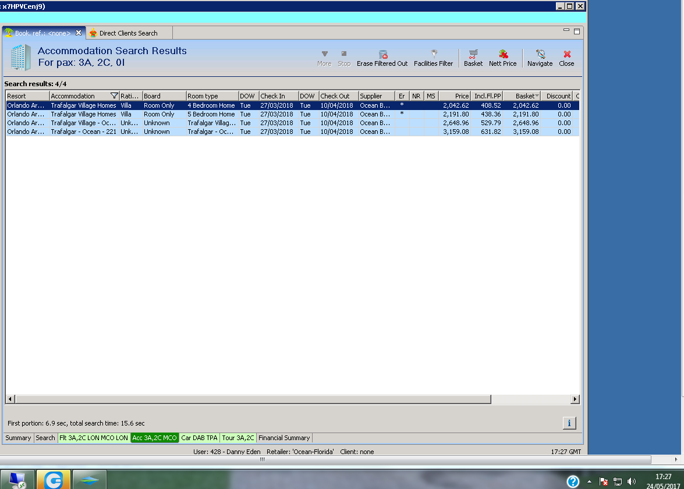This screenshot has width=684, height=489.
Task: Click the Navigate icon
Action: click(540, 58)
